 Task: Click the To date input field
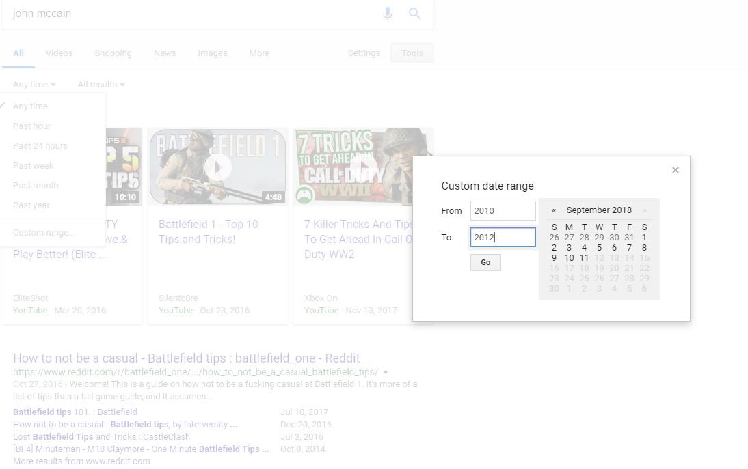[503, 237]
